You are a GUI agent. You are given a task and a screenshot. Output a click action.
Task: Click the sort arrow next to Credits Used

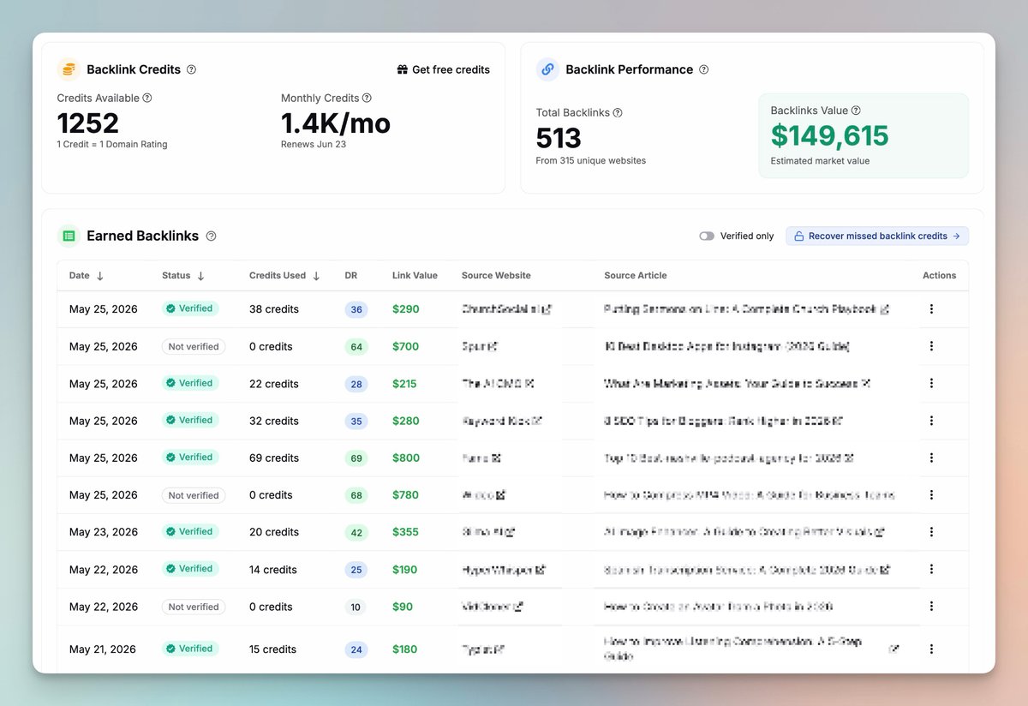[x=316, y=276]
